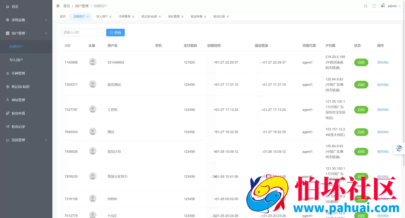Click 系统设置 gear icon in sidebar
The image size is (405, 218).
coord(8,20)
